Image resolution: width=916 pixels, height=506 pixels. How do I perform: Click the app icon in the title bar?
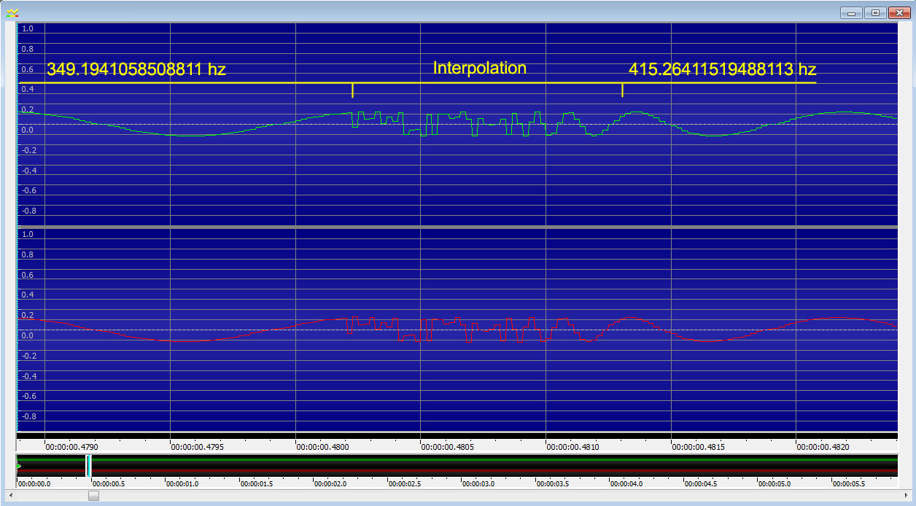12,12
